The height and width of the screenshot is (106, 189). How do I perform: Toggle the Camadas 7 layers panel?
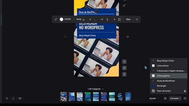point(175,98)
